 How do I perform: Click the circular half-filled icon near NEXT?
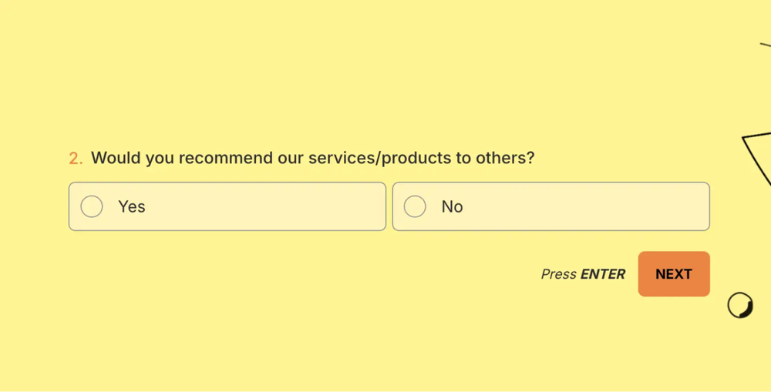tap(739, 306)
